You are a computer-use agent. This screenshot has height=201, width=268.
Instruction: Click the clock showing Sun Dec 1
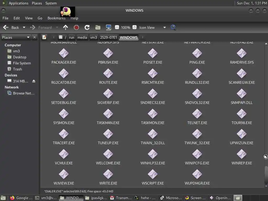click(x=252, y=3)
